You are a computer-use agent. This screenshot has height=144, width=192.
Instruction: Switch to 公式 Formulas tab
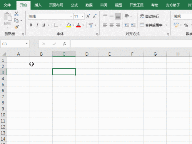tap(74, 5)
